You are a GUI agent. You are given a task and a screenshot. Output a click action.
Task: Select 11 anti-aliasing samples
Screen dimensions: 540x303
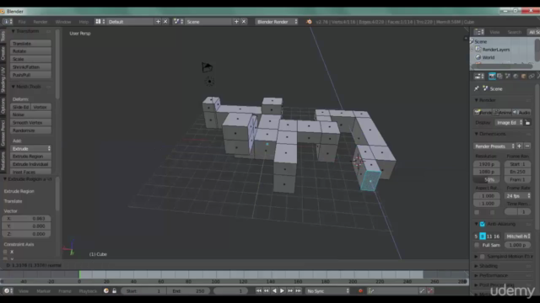(x=489, y=237)
